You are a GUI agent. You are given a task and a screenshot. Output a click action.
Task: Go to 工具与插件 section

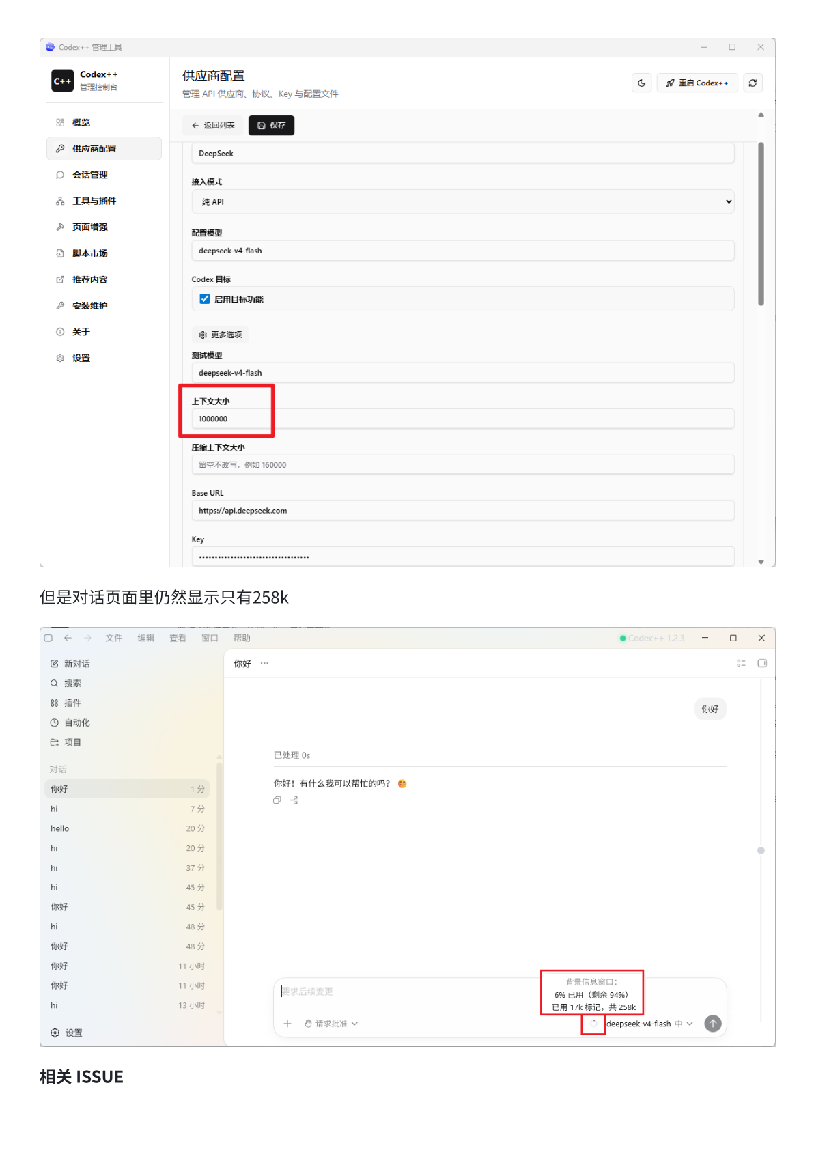point(104,201)
